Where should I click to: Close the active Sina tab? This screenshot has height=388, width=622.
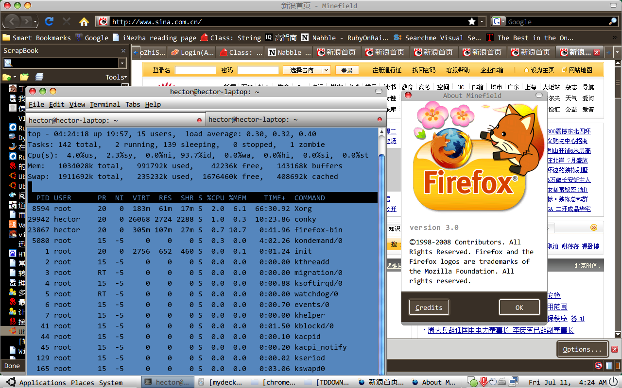pyautogui.click(x=597, y=52)
